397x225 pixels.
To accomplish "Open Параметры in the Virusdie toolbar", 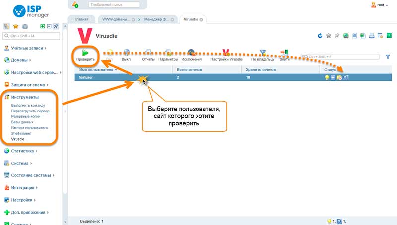I will (x=168, y=53).
